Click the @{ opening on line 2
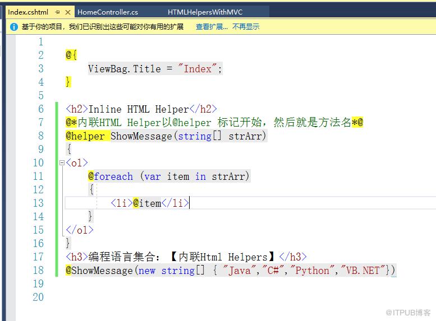436x321 pixels. point(71,55)
